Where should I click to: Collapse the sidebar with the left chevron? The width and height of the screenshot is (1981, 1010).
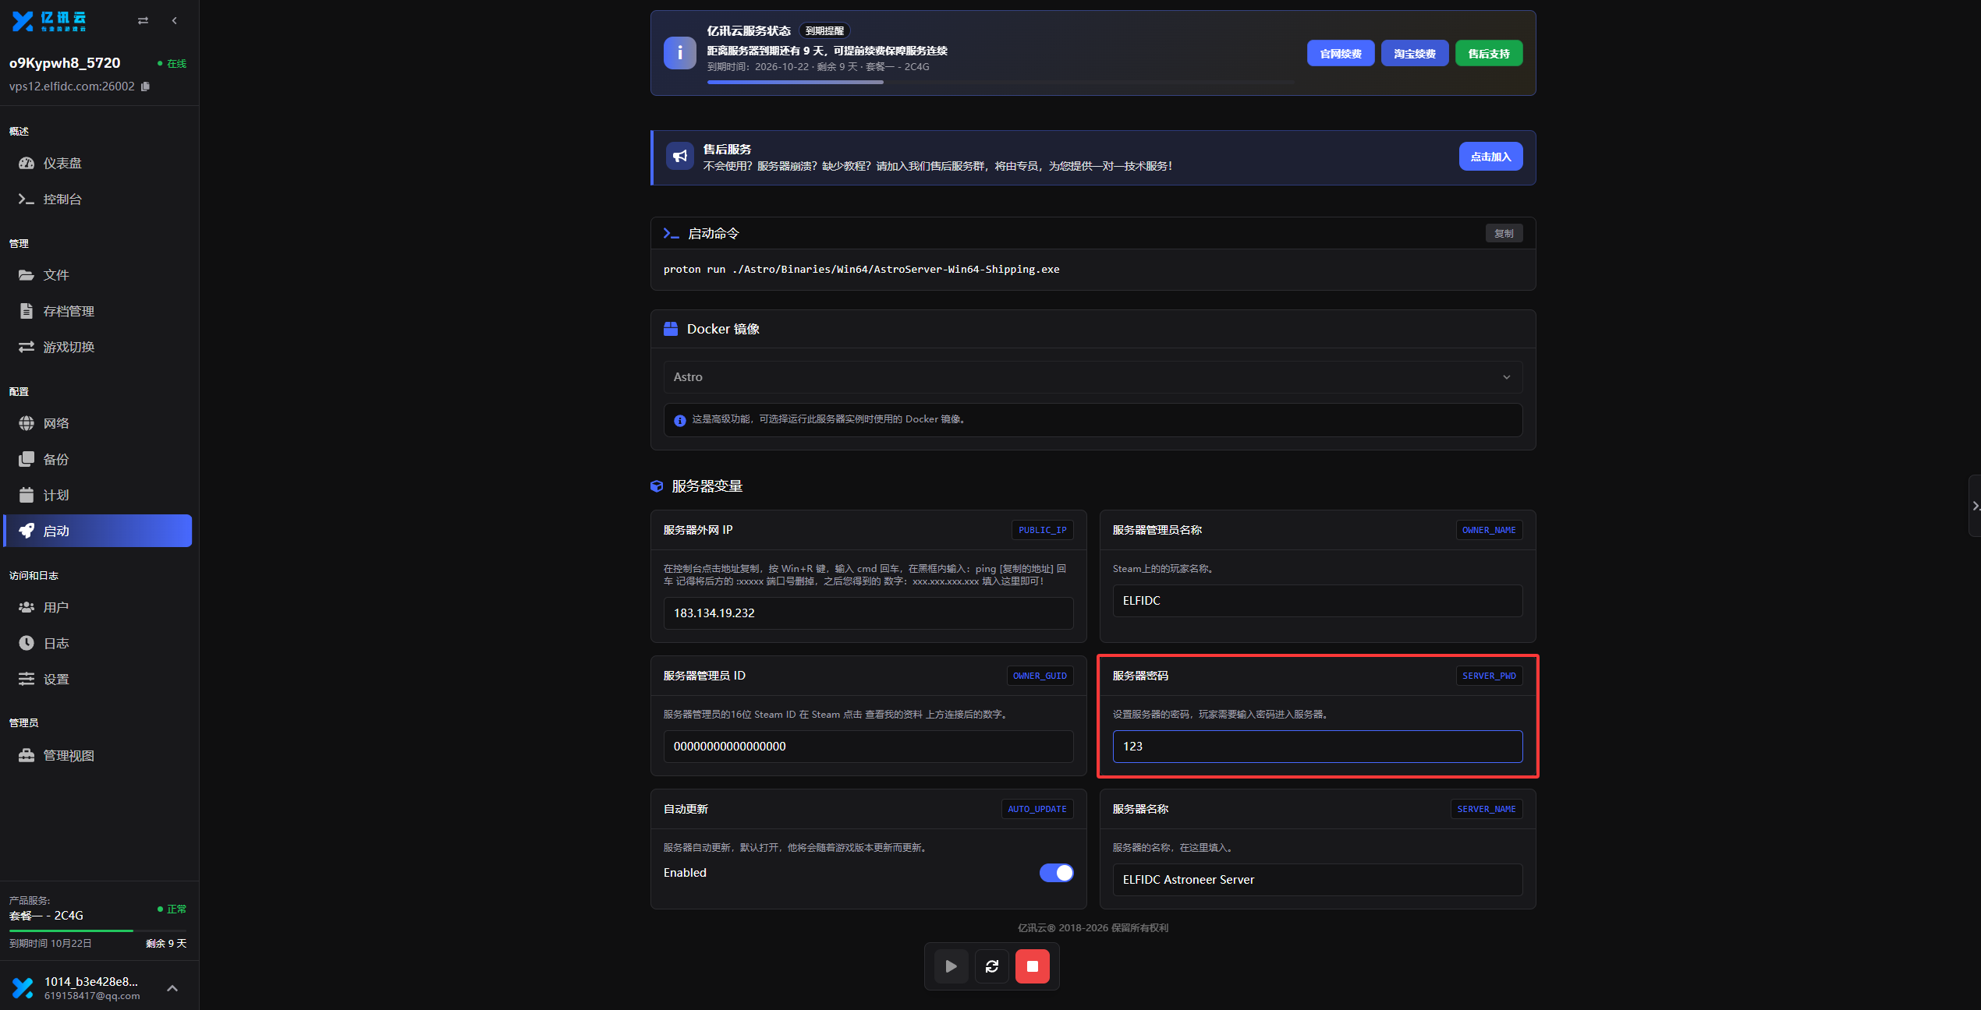click(175, 21)
